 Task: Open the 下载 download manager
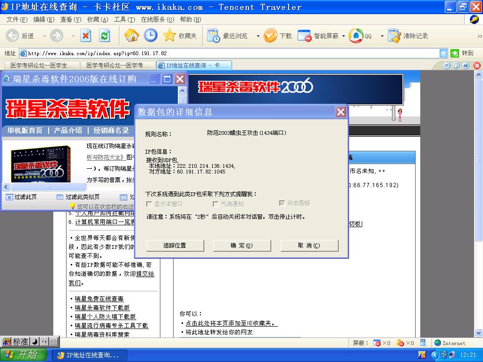click(x=278, y=36)
